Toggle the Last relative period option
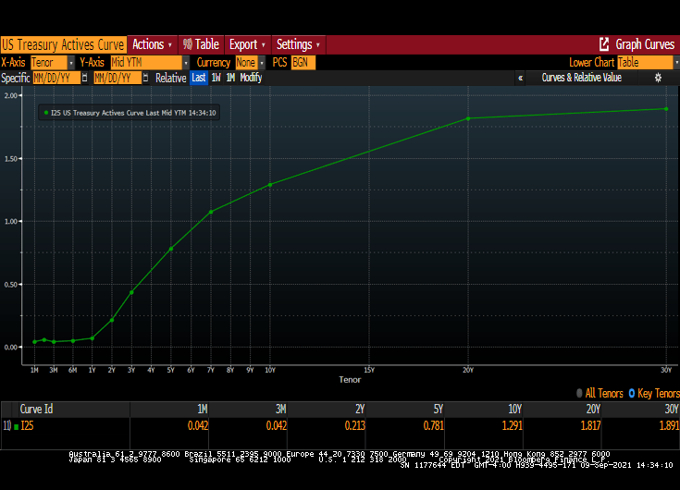The height and width of the screenshot is (490, 680). [x=199, y=78]
